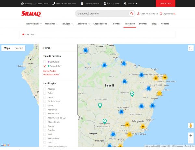The height and width of the screenshot is (150, 195).
Task: Expand the Softwares navigation dropdown
Action: point(83,24)
